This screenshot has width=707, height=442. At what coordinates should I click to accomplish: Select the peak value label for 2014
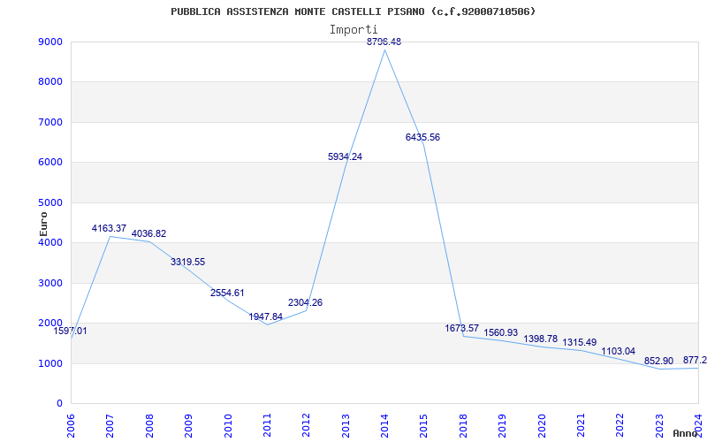tap(384, 42)
